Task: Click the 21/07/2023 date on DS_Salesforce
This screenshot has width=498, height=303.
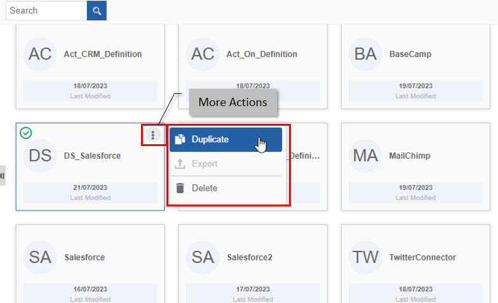Action: (x=90, y=188)
